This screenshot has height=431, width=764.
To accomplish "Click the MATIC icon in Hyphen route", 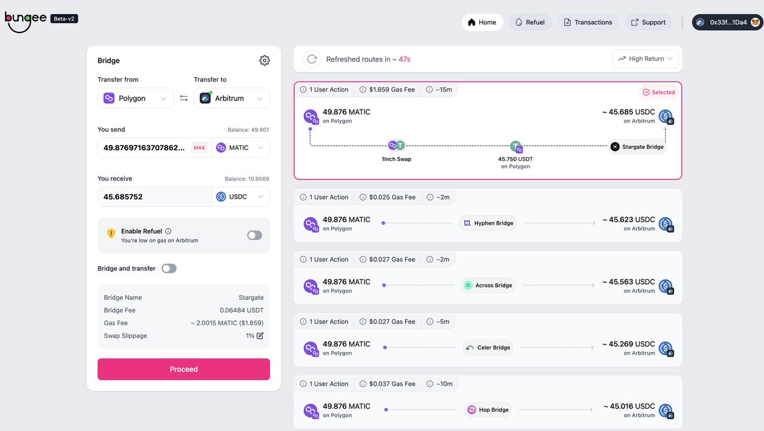I will (x=311, y=223).
